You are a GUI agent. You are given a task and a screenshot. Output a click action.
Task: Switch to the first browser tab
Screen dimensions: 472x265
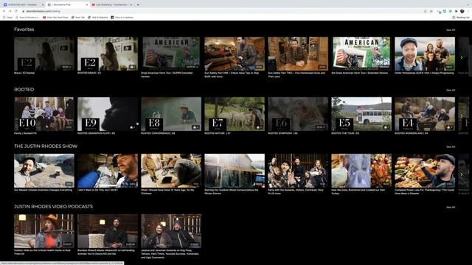pyautogui.click(x=23, y=4)
